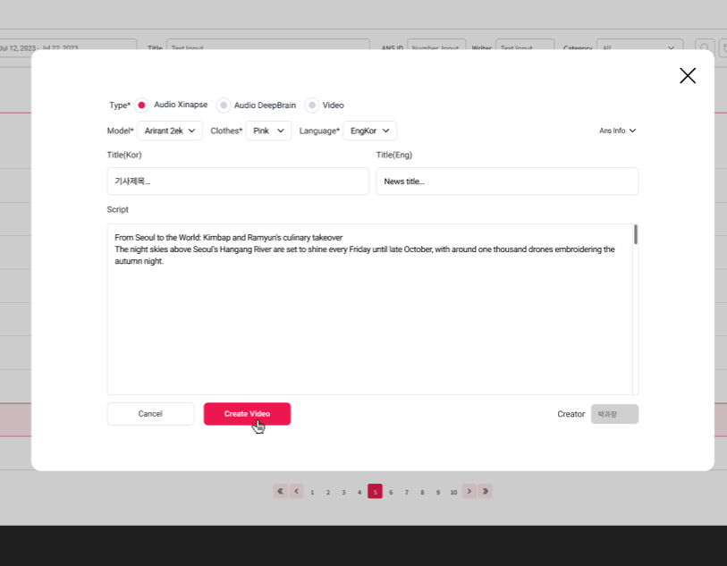Close the dialog with the X icon
The height and width of the screenshot is (566, 727).
pos(687,76)
